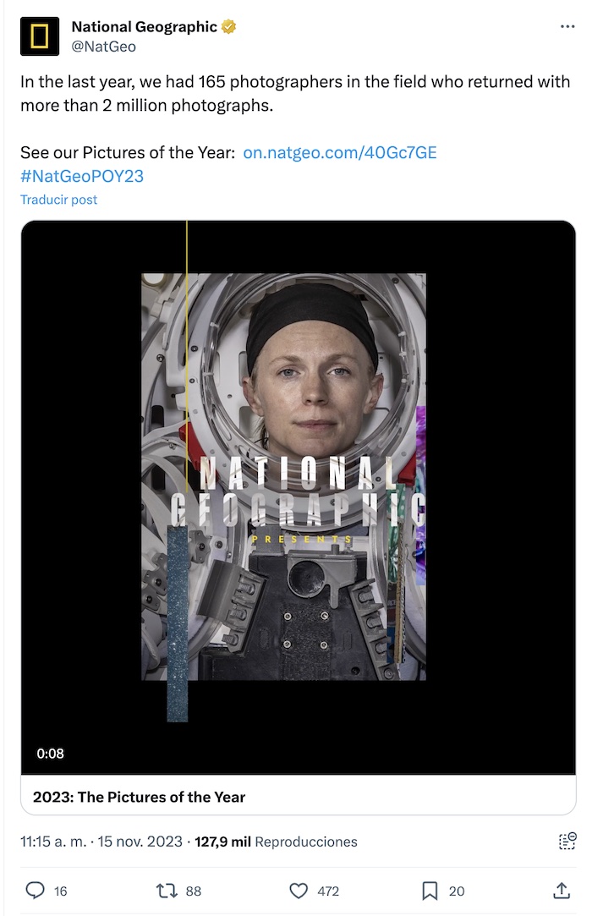This screenshot has height=916, width=592.
Task: Bookmark the post with bookmark icon
Action: 430,891
